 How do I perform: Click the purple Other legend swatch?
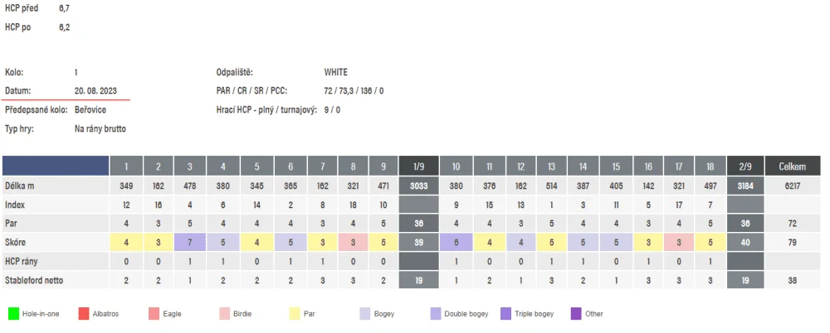(577, 314)
